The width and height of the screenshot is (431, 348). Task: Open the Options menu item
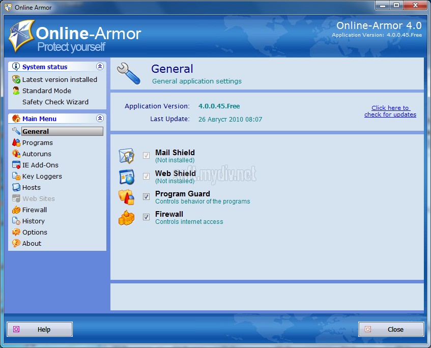point(35,233)
